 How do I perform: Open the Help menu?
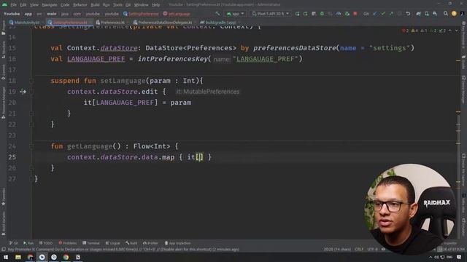click(155, 5)
